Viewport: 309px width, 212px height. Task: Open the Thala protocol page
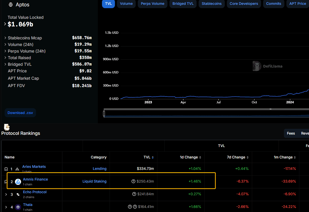(x=28, y=205)
